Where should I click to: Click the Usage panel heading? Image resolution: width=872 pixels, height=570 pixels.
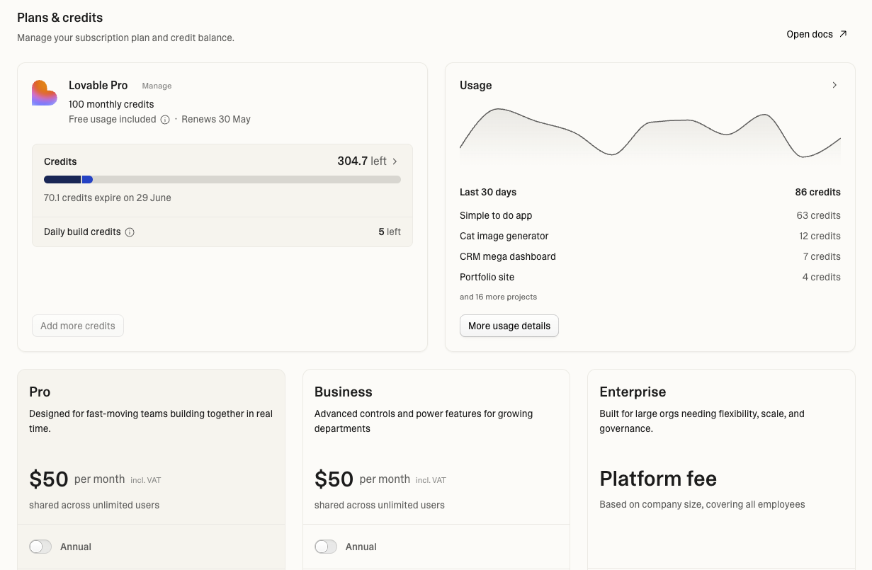pos(475,85)
